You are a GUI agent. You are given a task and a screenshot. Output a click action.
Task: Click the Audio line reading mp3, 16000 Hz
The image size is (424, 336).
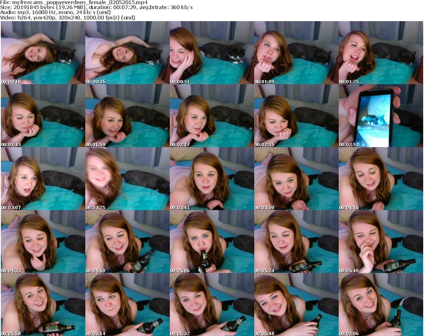(55, 12)
